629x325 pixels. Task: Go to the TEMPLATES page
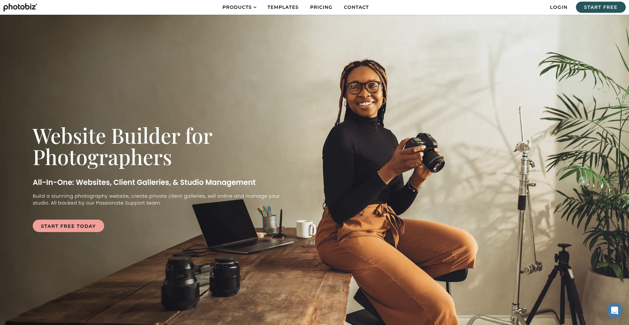(283, 7)
